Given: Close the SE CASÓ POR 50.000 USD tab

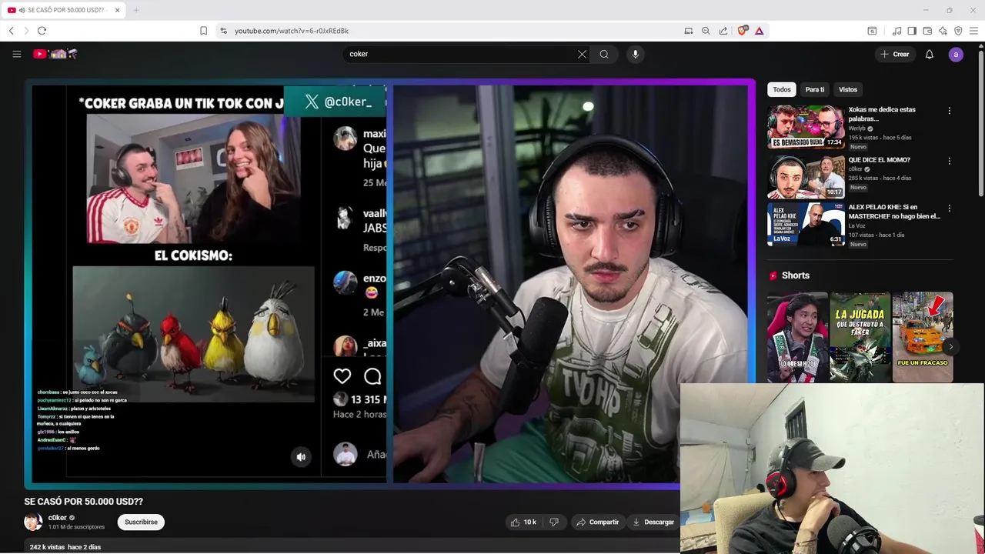Looking at the screenshot, I should click(x=117, y=10).
